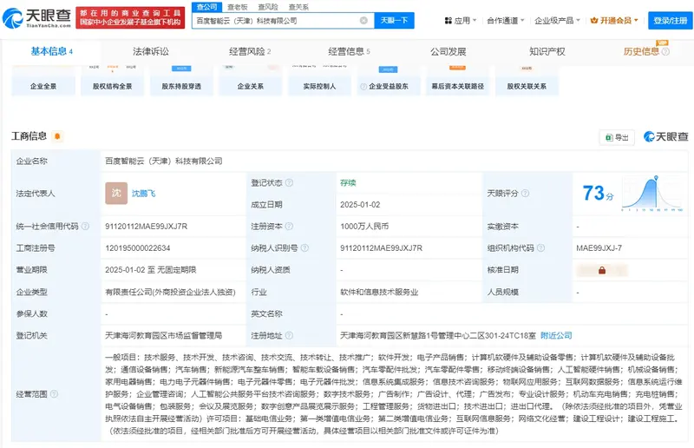Viewport: 694px width, 448px height.
Task: Click the 2025-01-02 establishment date value
Action: 360,205
